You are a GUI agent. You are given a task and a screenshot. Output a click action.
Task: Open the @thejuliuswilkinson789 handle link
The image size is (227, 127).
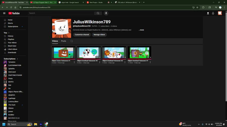click(82, 26)
